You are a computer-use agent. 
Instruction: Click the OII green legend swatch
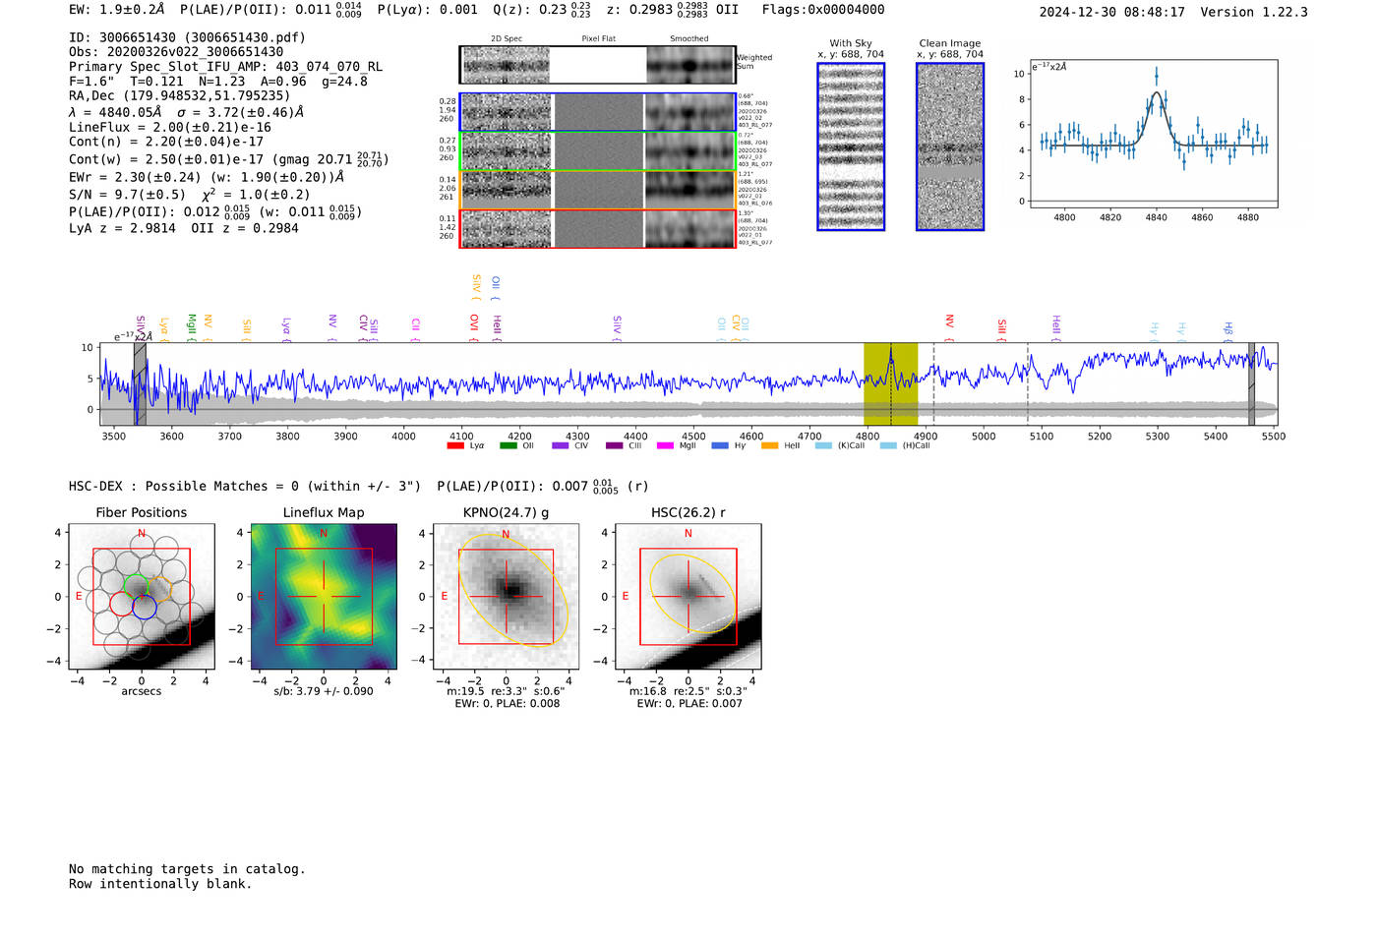pos(508,445)
